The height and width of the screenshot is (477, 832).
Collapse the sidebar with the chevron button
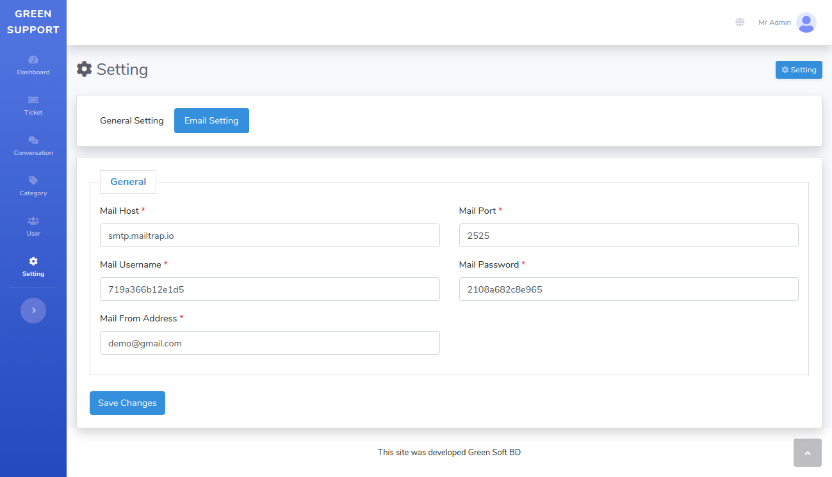click(33, 310)
